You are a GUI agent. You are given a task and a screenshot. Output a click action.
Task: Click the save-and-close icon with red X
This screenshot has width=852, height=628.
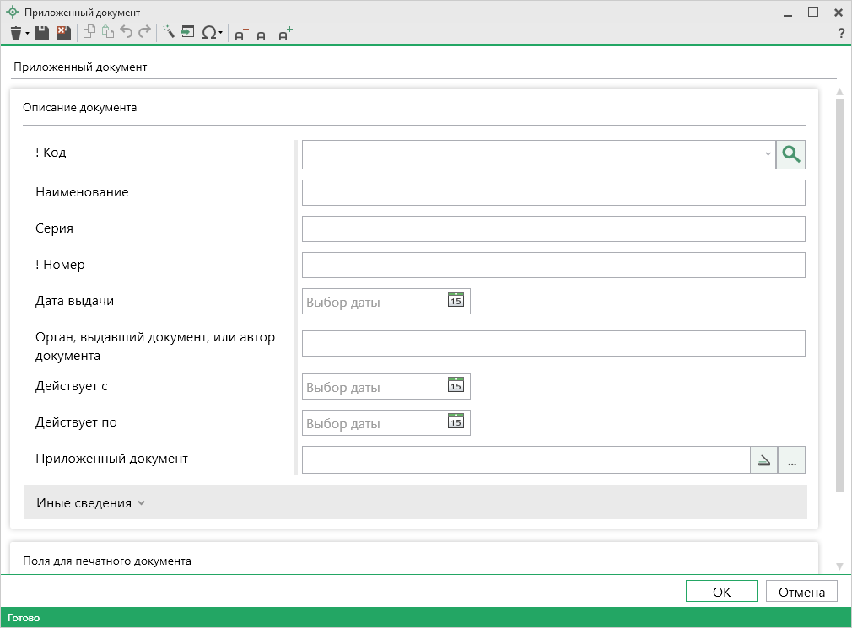[x=63, y=33]
